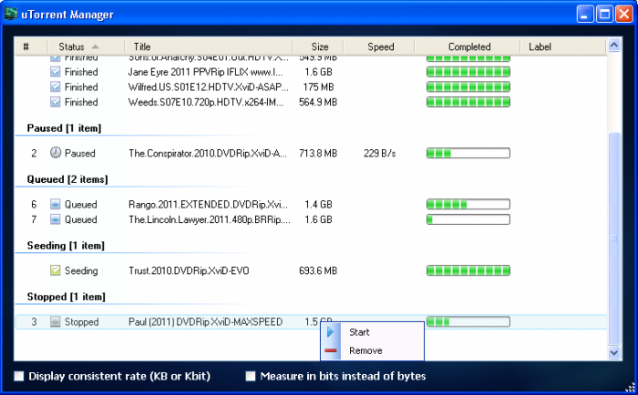This screenshot has width=638, height=395.
Task: Click the uTorrent Manager title bar app icon
Action: (11, 14)
